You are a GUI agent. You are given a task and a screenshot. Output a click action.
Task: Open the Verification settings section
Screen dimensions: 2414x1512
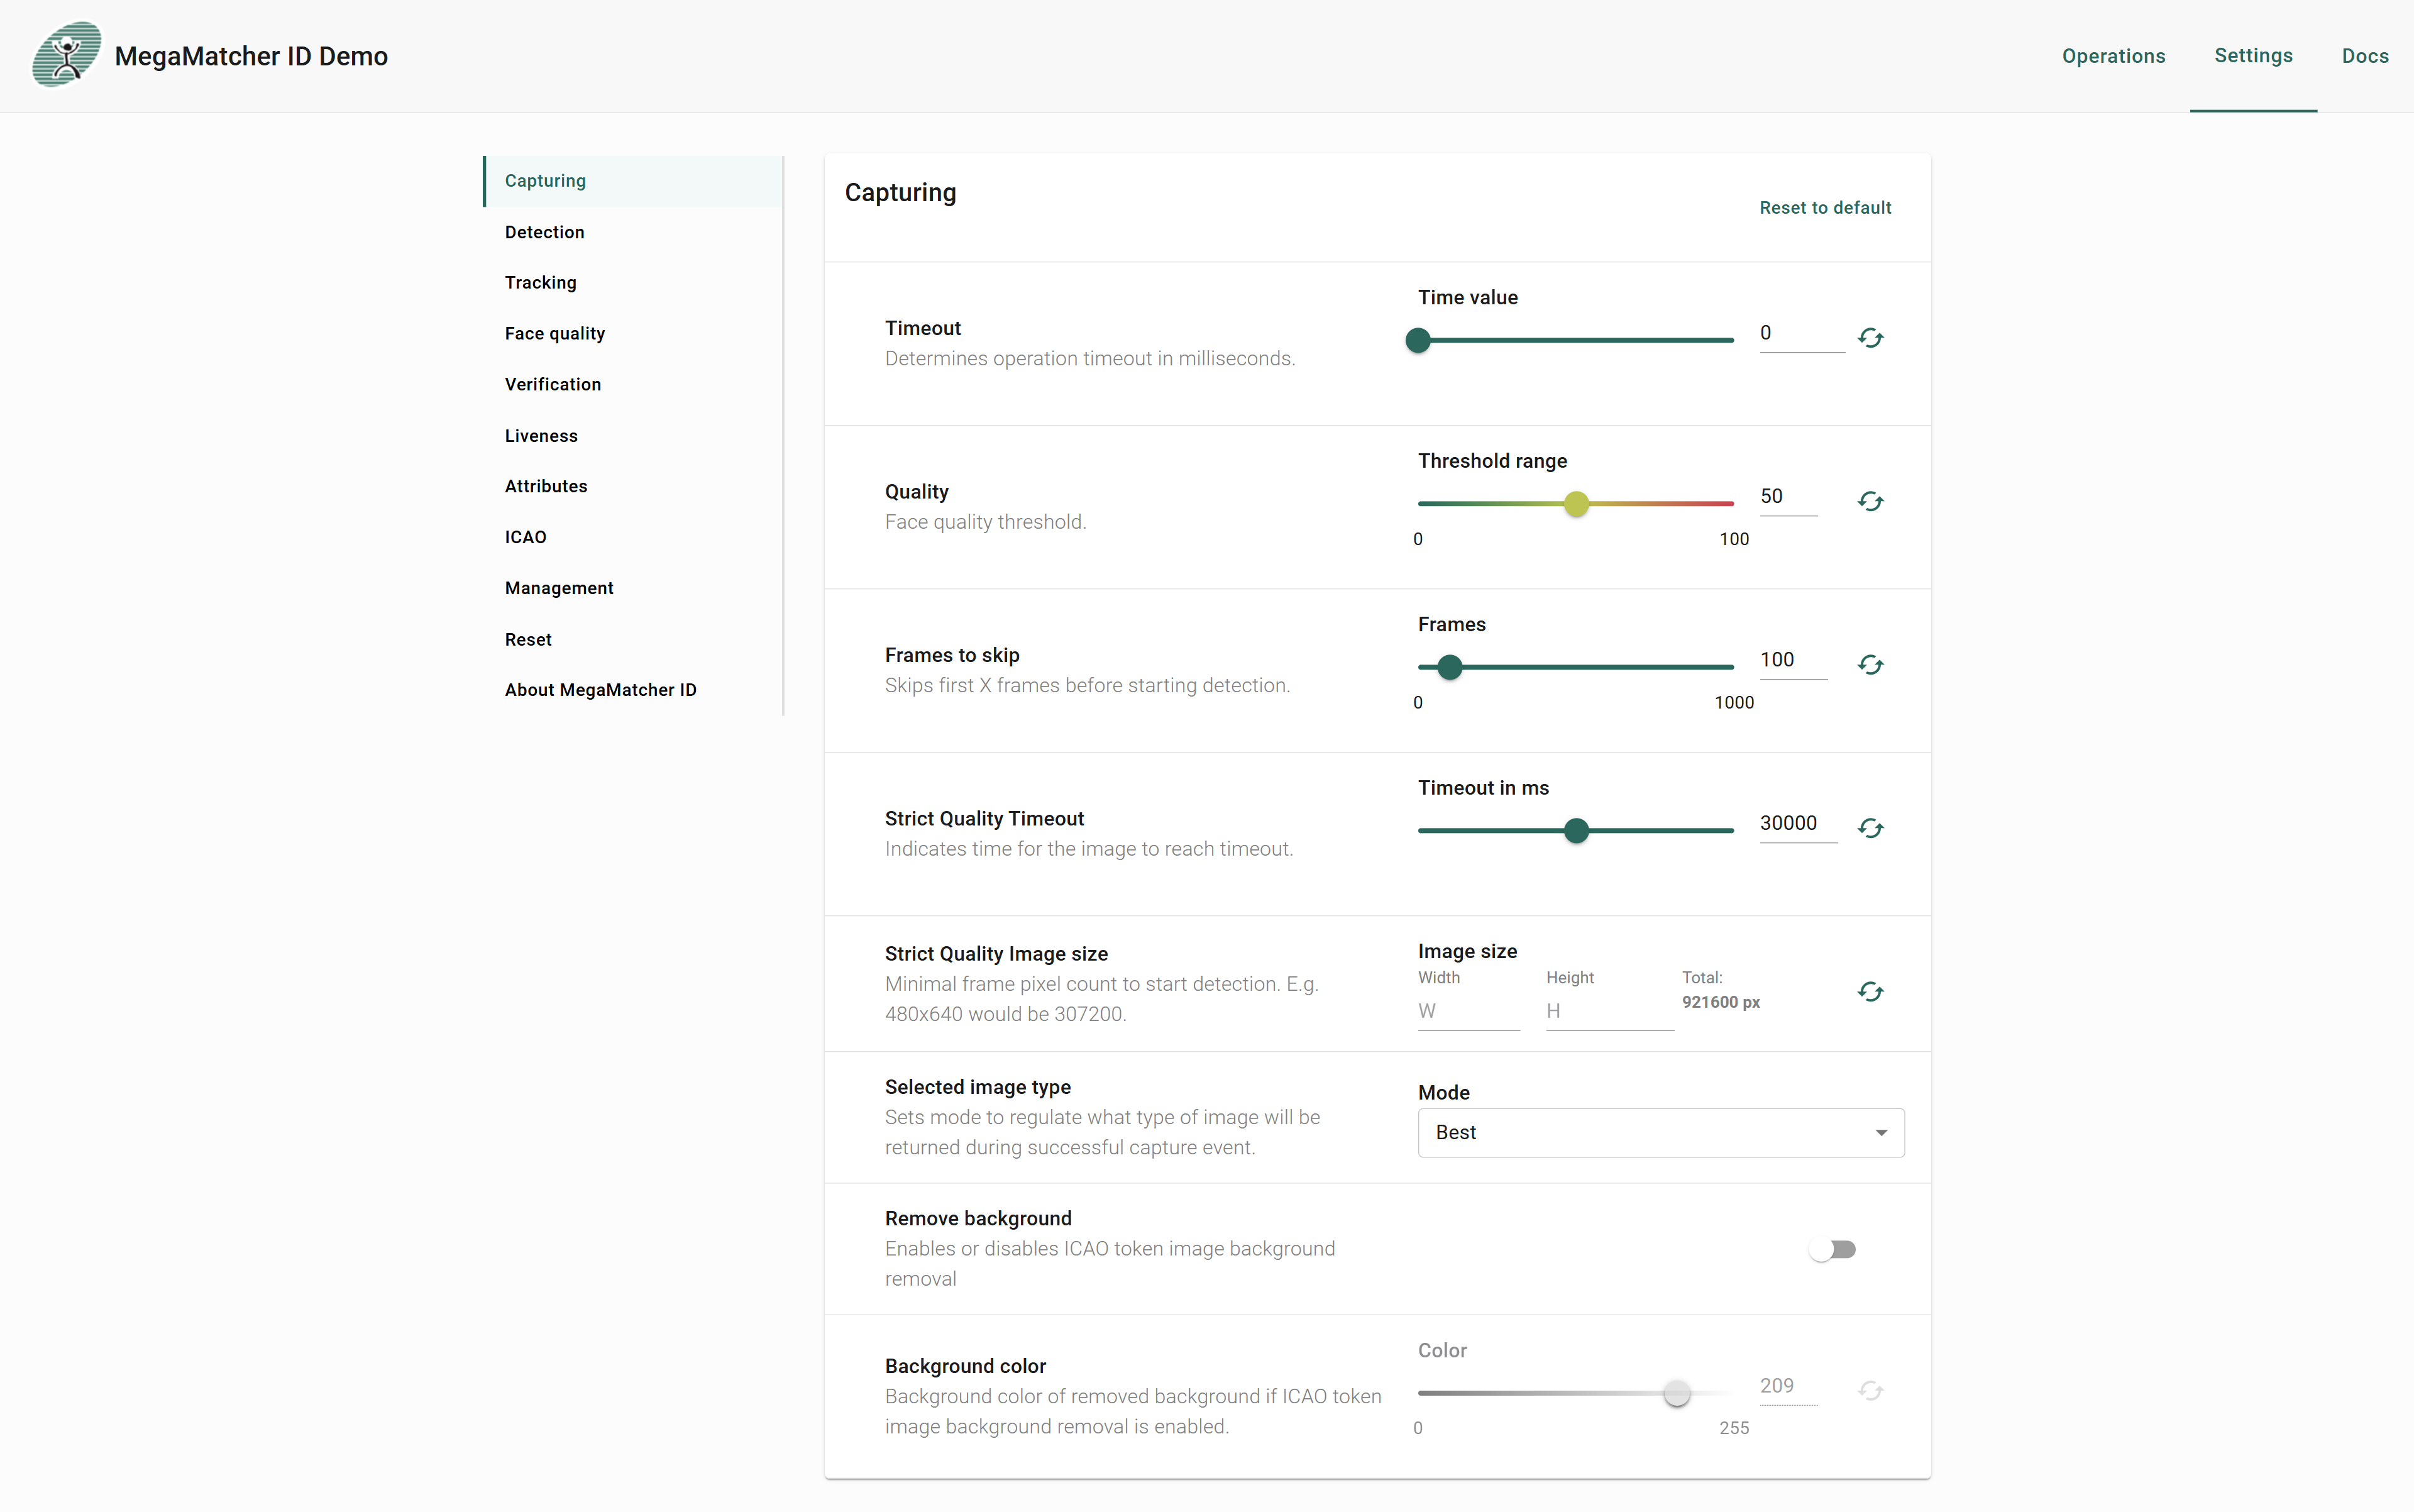click(634, 385)
